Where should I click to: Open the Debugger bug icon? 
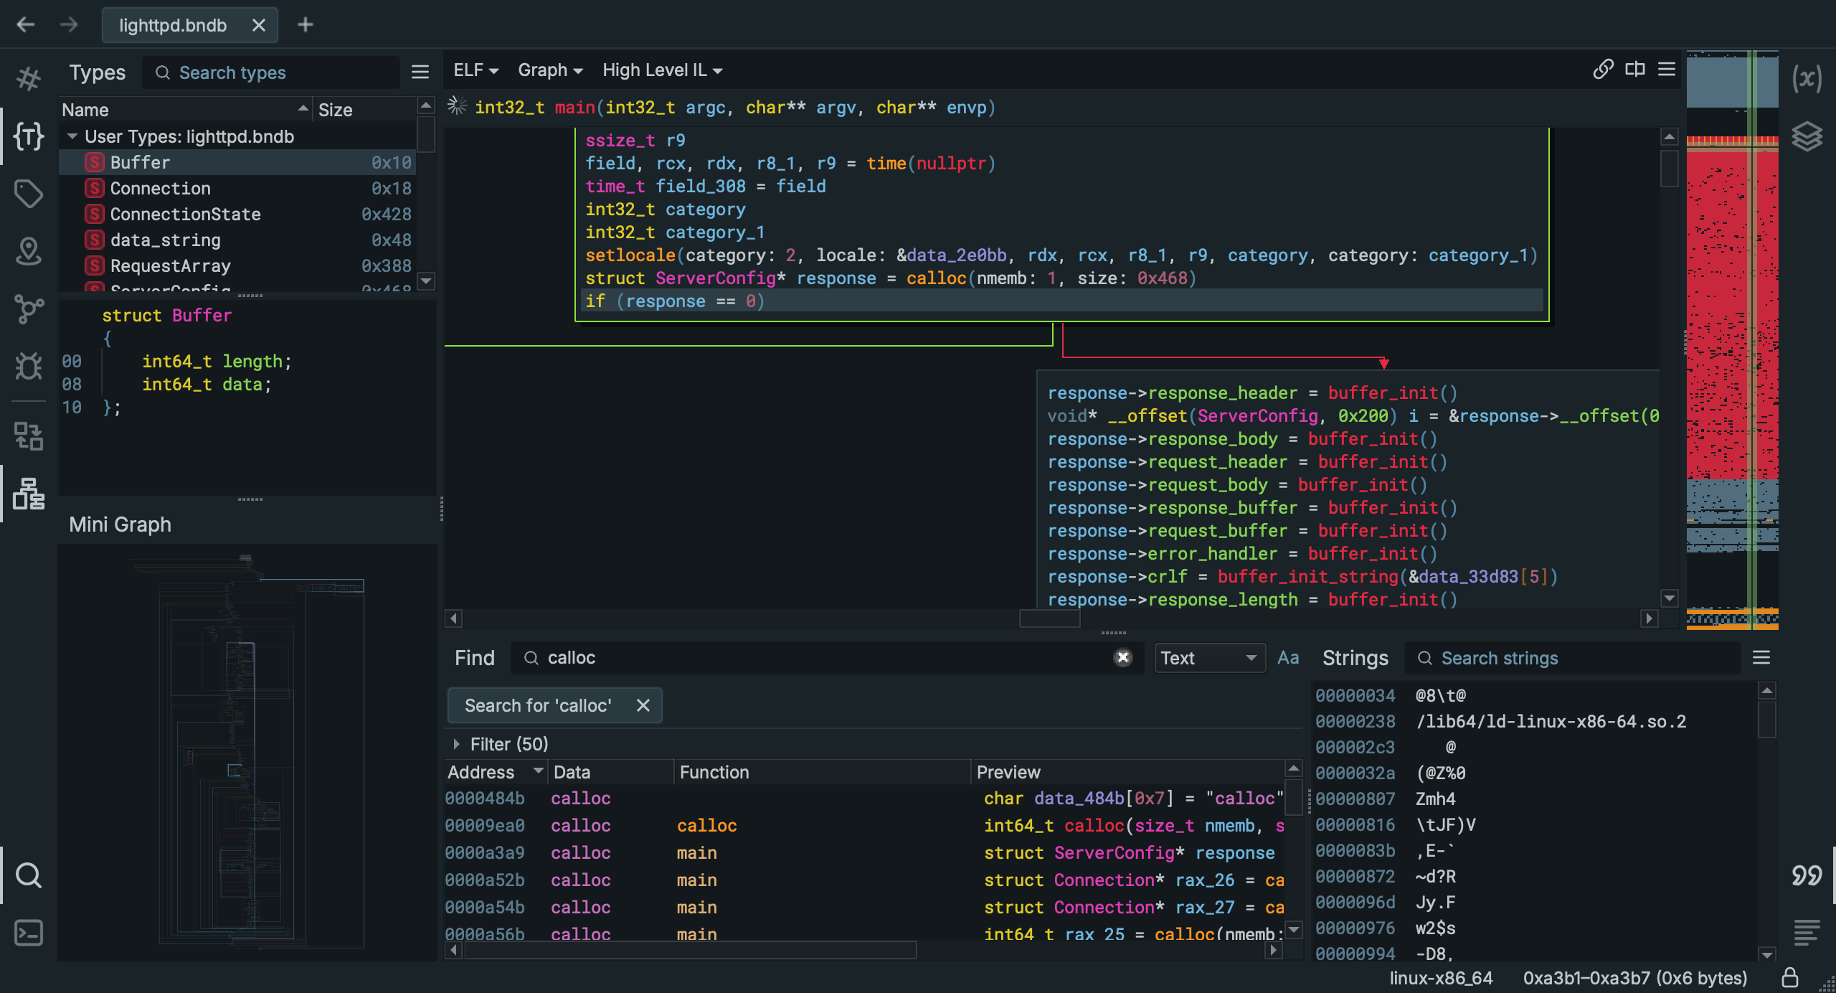coord(29,366)
